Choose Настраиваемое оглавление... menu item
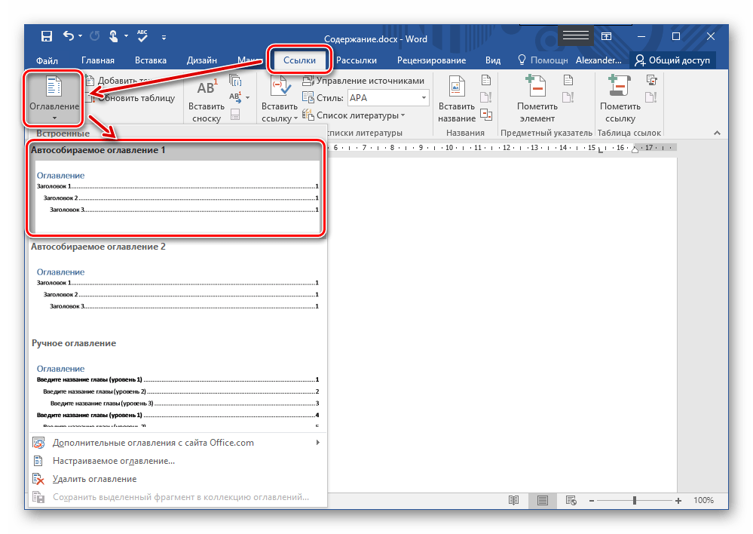Screen dimensions: 753x534 coord(176,461)
